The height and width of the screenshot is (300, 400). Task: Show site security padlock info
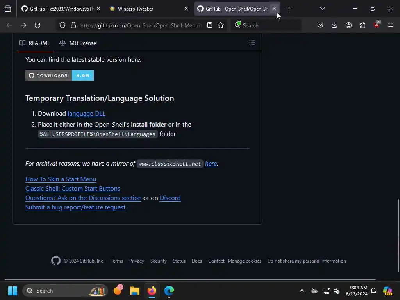click(x=73, y=25)
